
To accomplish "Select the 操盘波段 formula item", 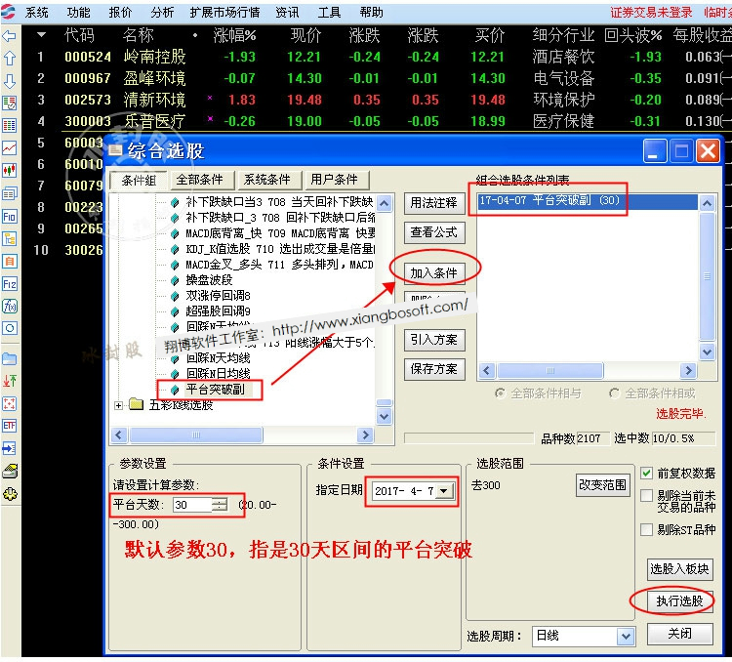I will coord(209,280).
